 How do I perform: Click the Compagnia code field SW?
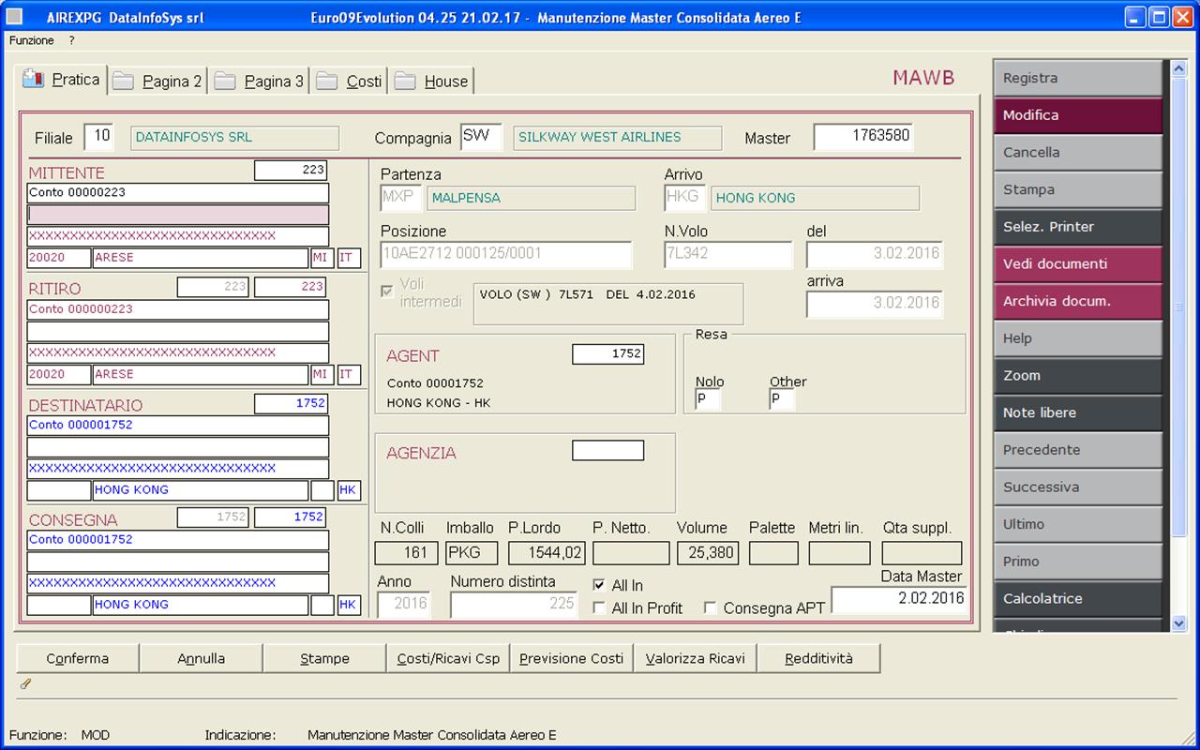[x=481, y=137]
